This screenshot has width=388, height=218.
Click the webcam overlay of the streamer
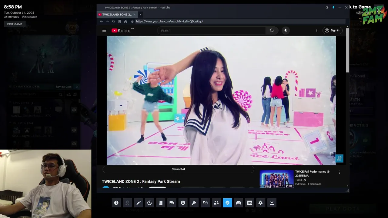point(45,184)
